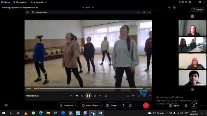Open the chat panel icon
207x116 pixels.
[194, 106]
